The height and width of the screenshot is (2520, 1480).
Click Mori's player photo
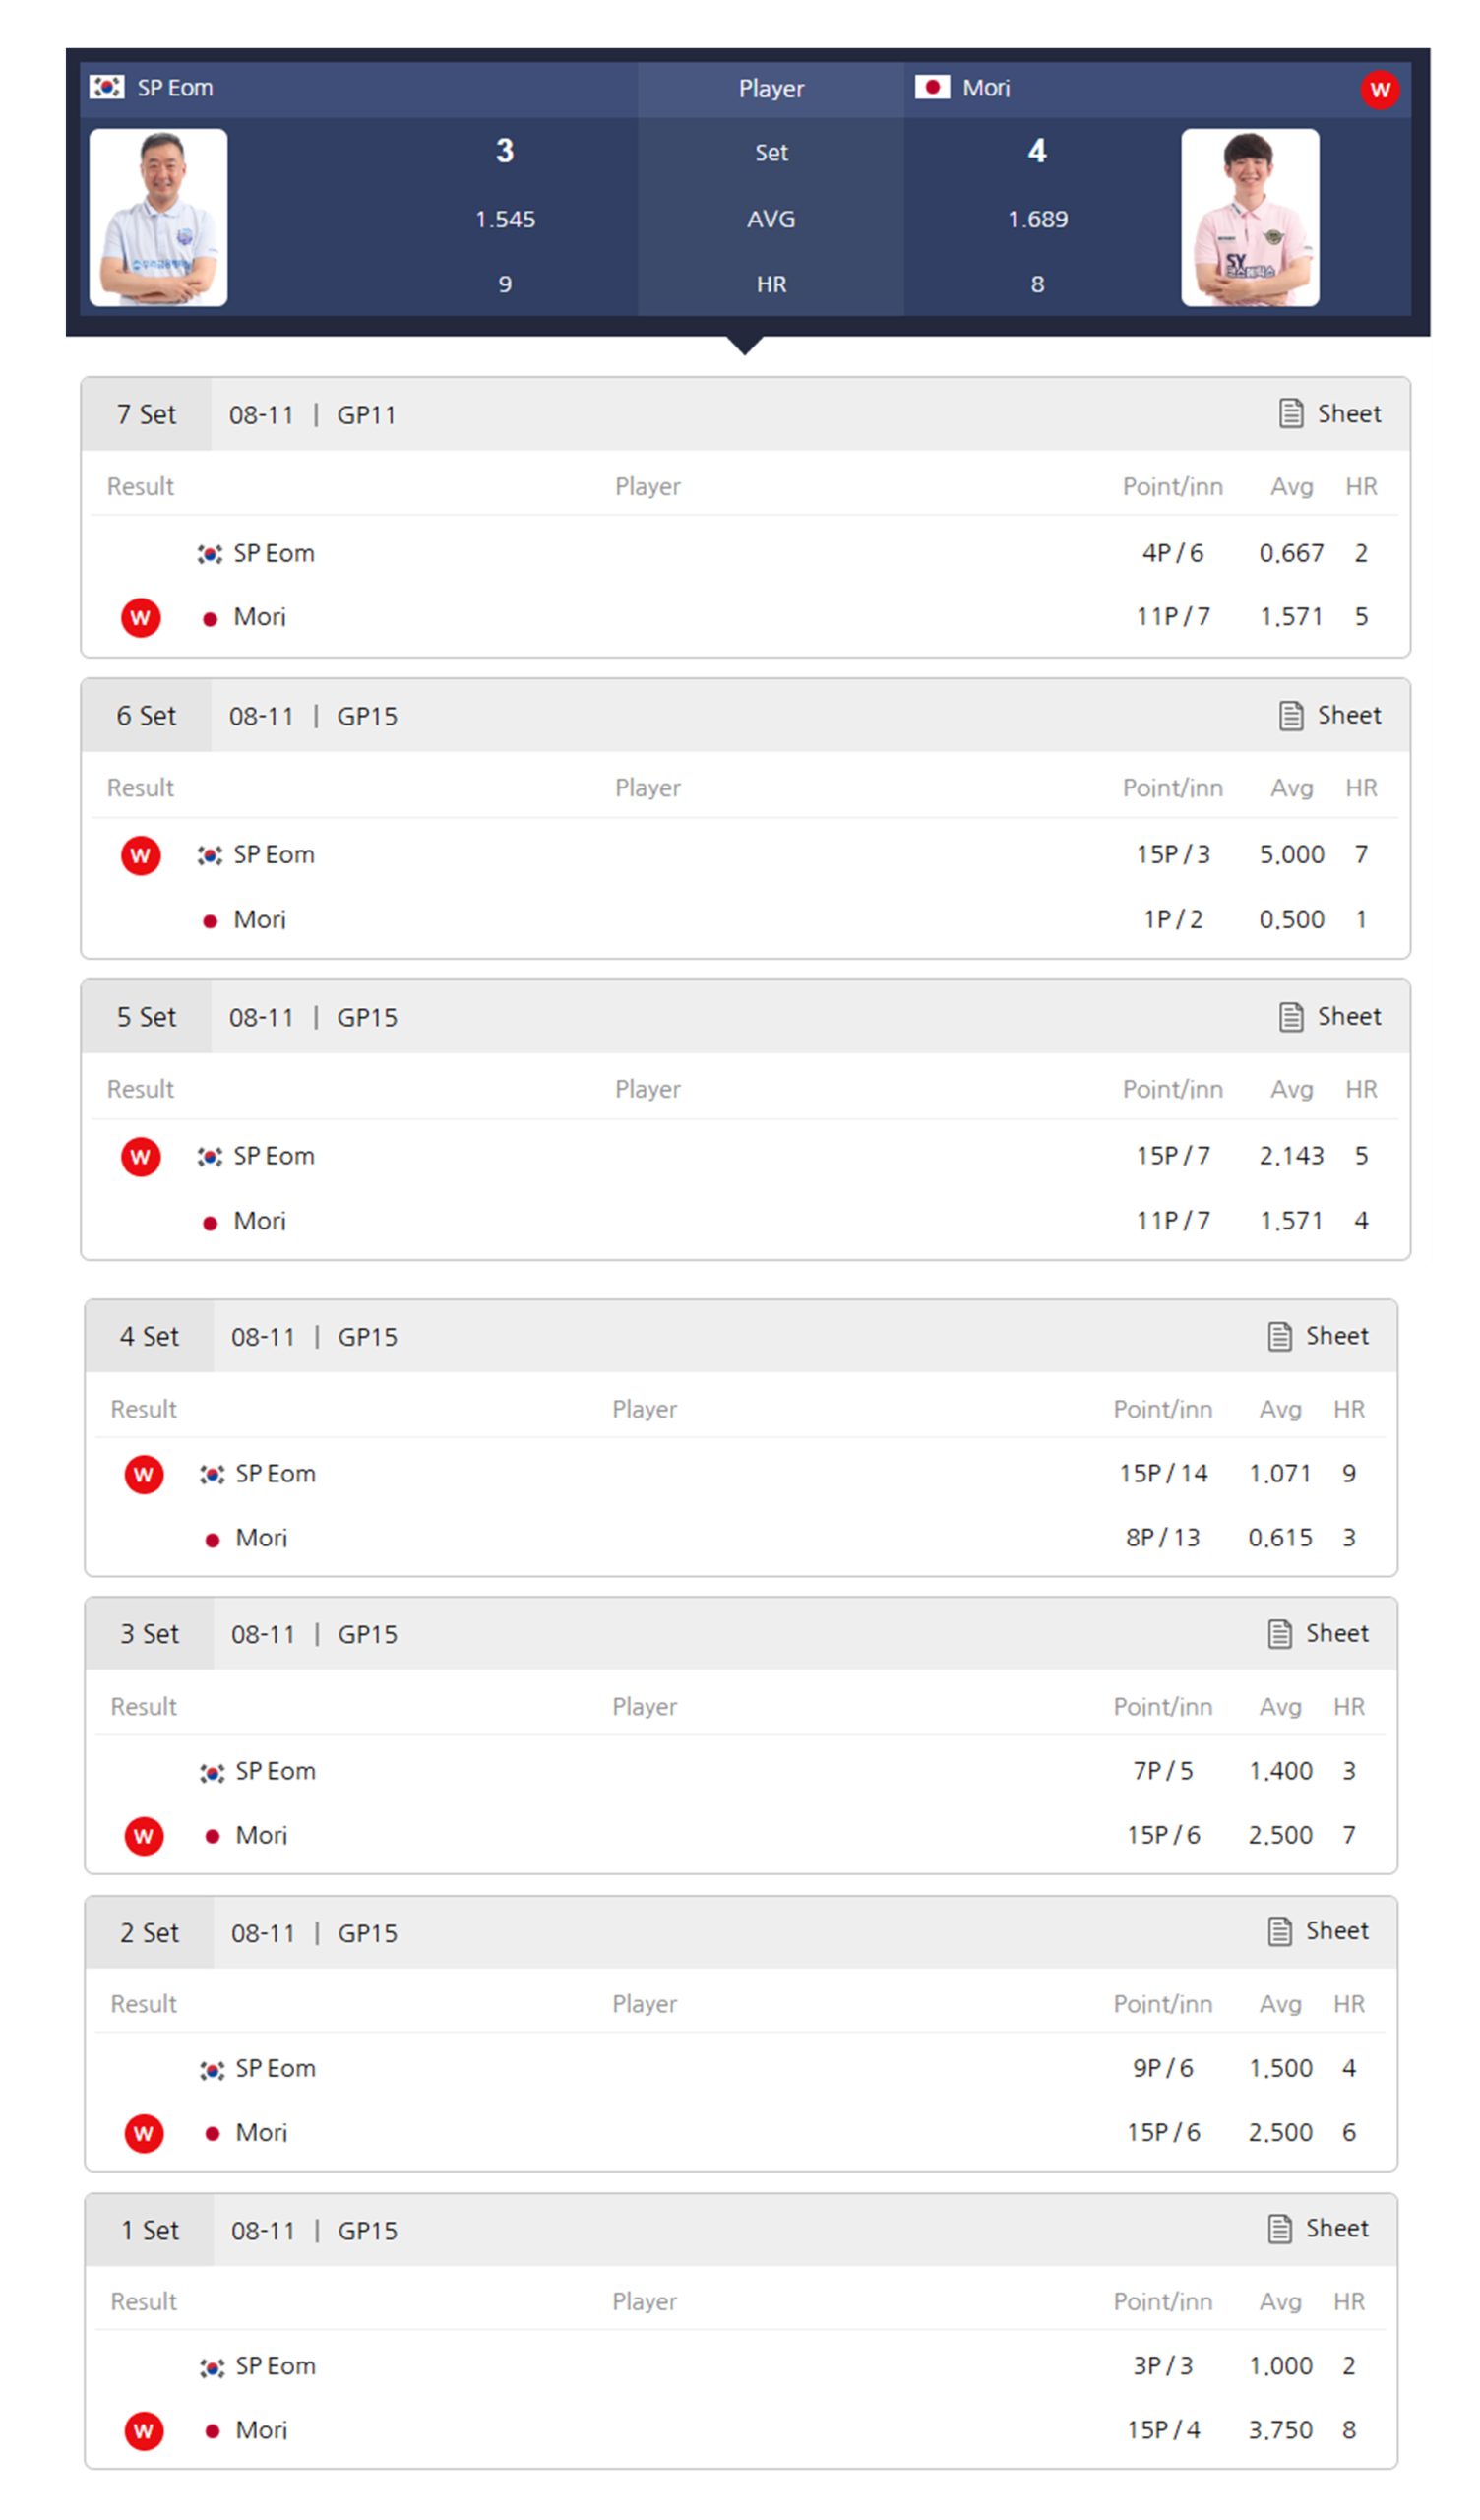(x=1249, y=217)
